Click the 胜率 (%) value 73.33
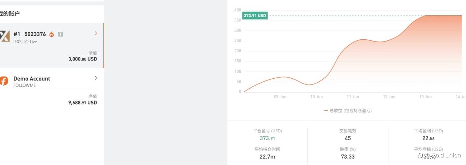This screenshot has height=165, width=466. 348,157
